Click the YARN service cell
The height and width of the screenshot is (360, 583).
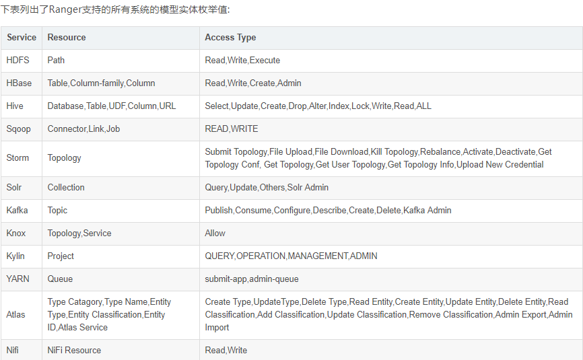[22, 279]
